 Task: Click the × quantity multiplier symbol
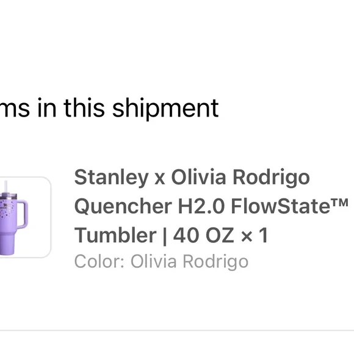(247, 236)
